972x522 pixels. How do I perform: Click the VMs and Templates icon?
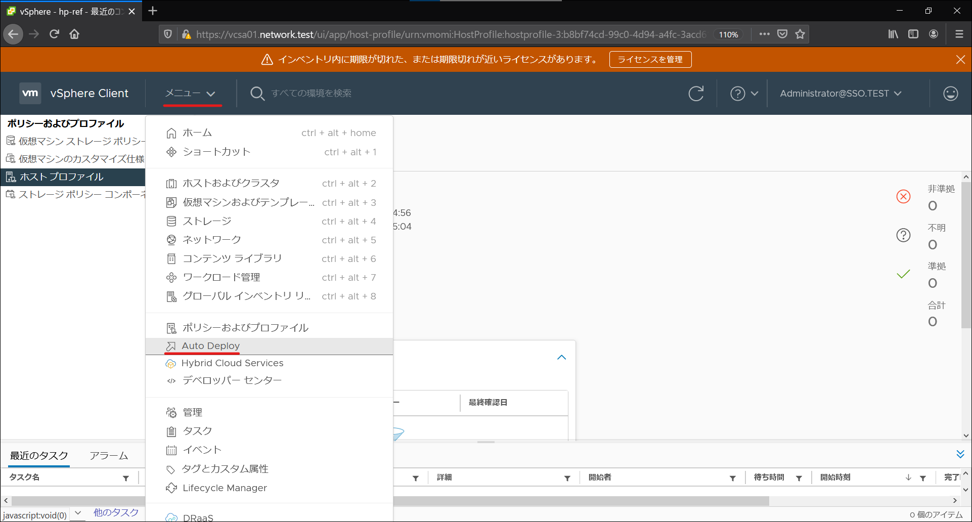[x=171, y=202]
